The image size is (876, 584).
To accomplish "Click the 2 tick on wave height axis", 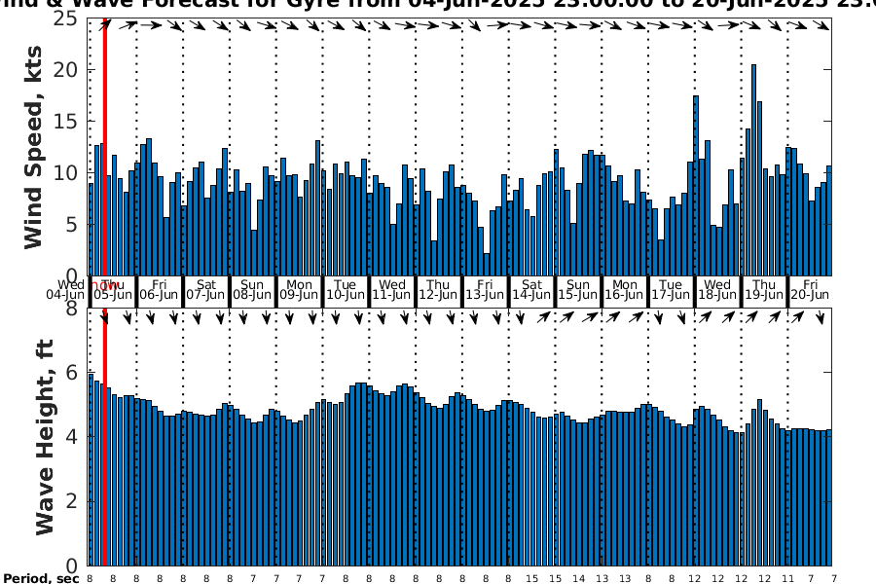I will click(x=72, y=500).
